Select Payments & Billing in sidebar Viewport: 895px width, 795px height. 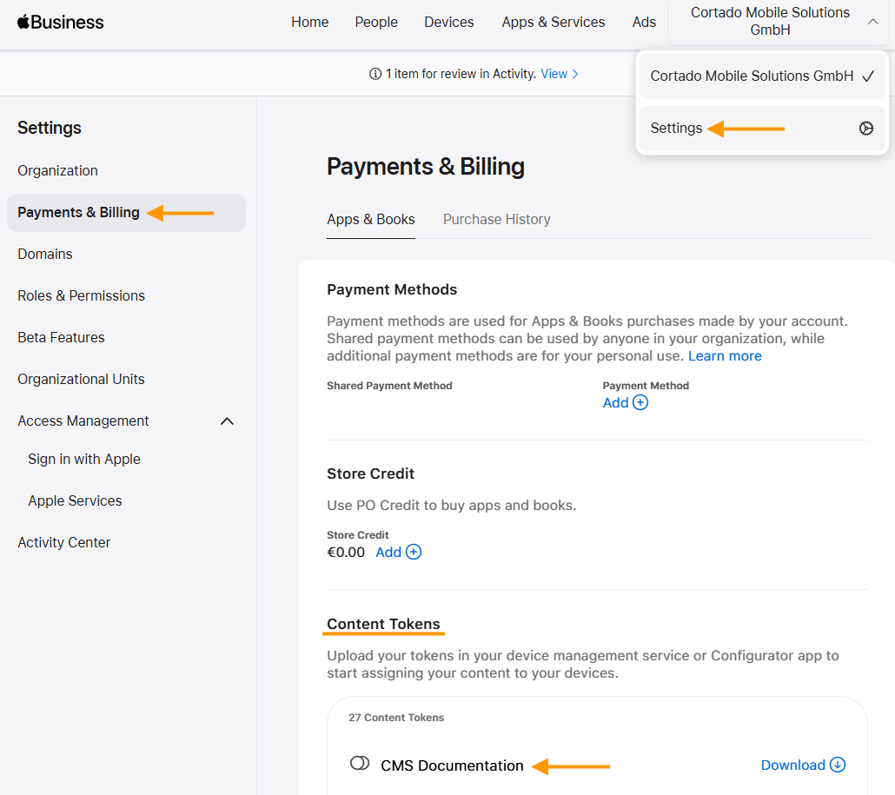126,213
